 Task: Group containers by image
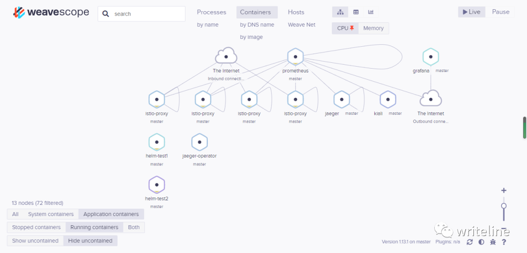coord(251,37)
